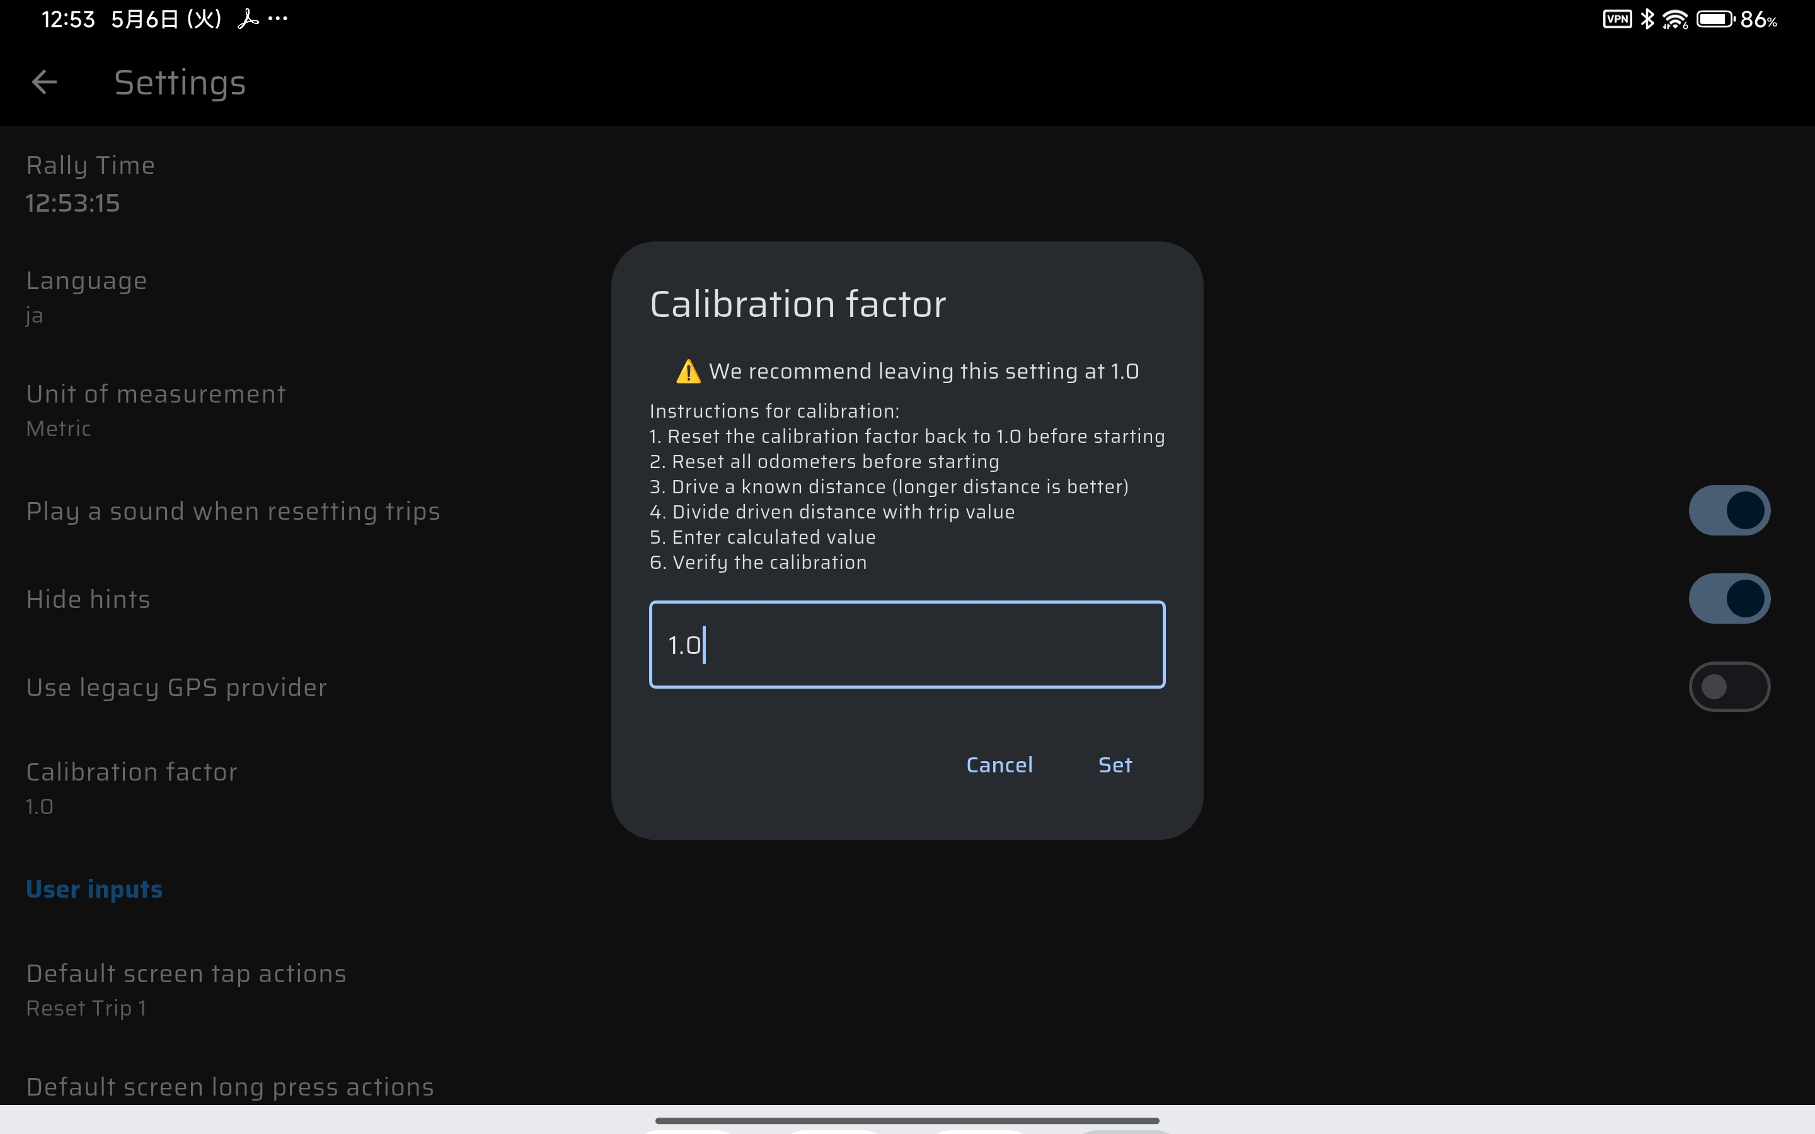Confirm calibration with the Set button
Viewport: 1815px width, 1134px height.
(x=1114, y=765)
